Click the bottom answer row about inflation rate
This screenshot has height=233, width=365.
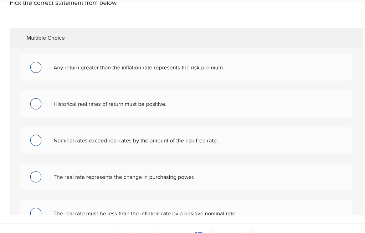(145, 213)
